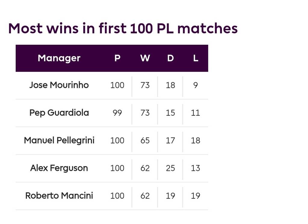Screen dimensions: 308x224
Task: Select Roberto Mancini in the table
Action: [59, 196]
